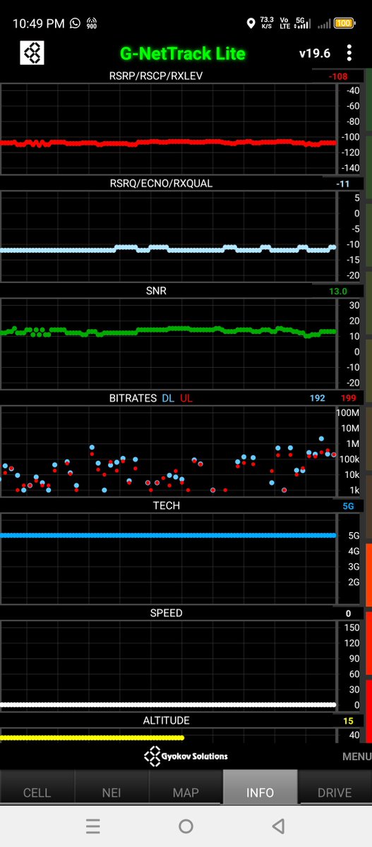Tap the yellow ALTITUDE line
This screenshot has width=372, height=847.
(x=92, y=738)
